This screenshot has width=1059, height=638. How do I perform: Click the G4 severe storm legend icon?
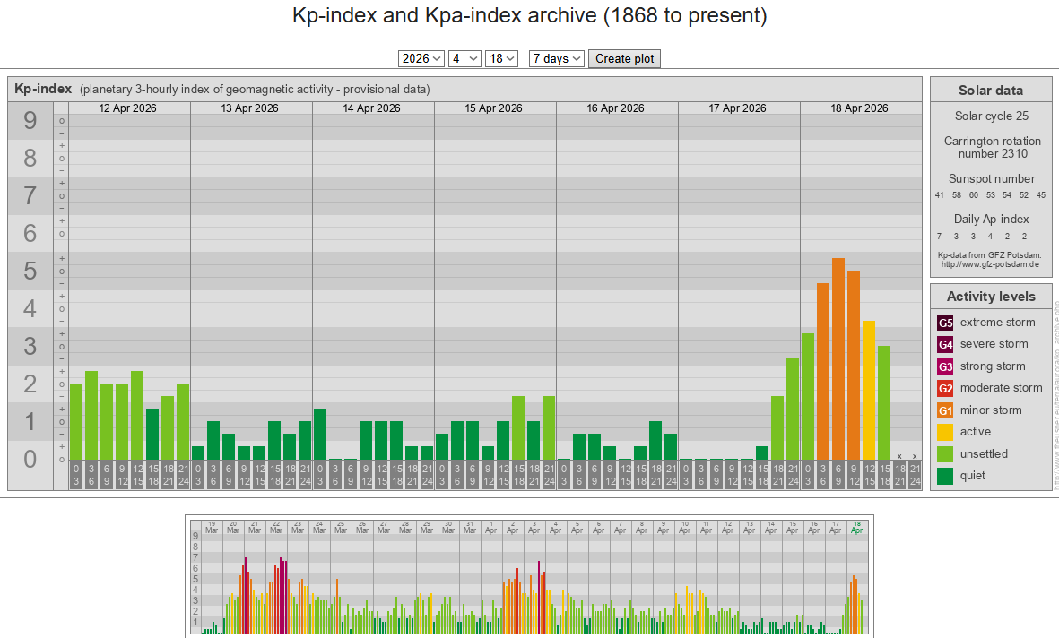(x=945, y=344)
